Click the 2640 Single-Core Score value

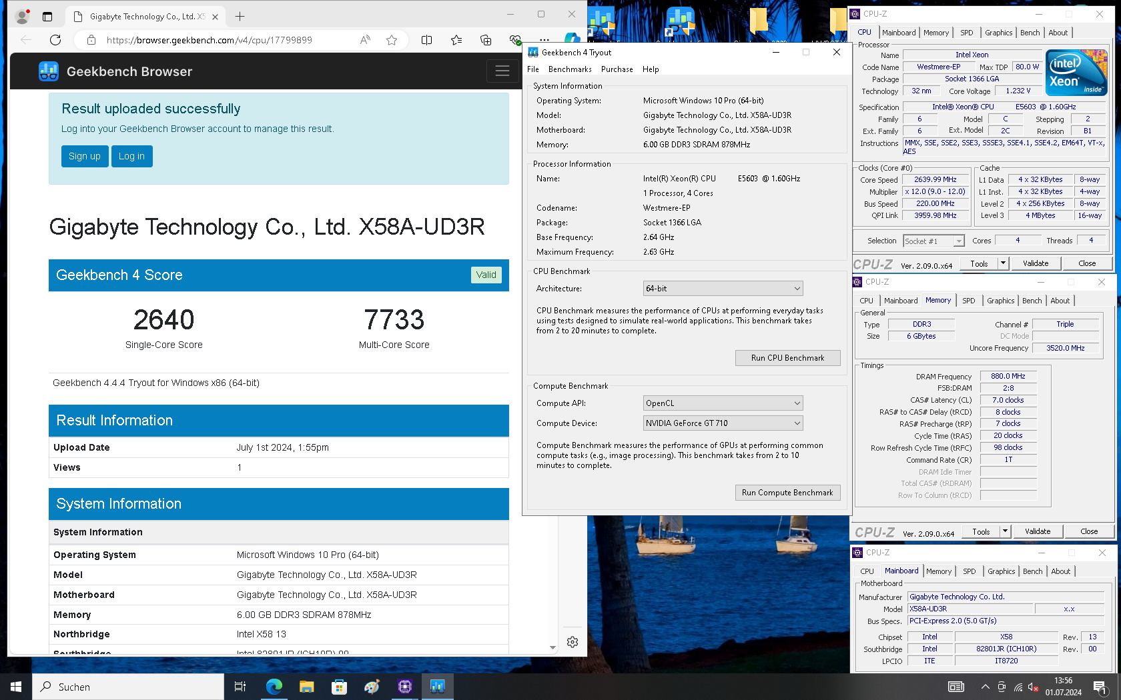point(164,320)
